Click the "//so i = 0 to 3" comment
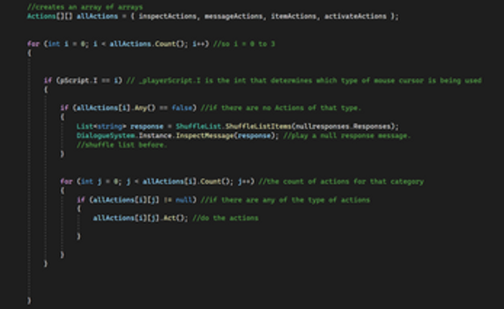 coord(244,44)
